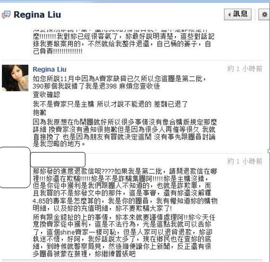This screenshot has width=270, height=262.
Task: Select the Regina Liu conversation title
Action: tap(37, 14)
